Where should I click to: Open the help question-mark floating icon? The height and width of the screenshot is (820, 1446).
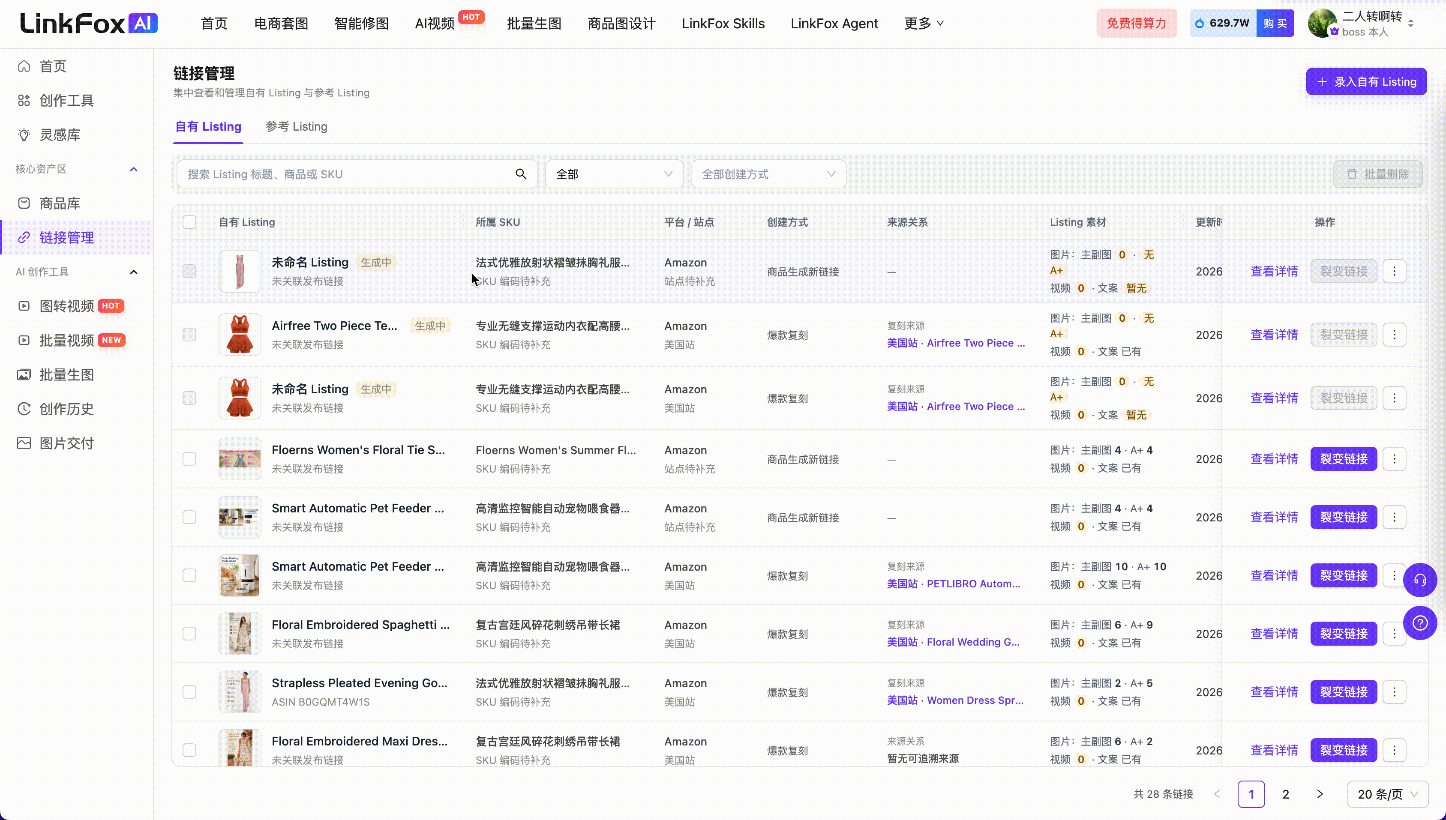tap(1419, 623)
